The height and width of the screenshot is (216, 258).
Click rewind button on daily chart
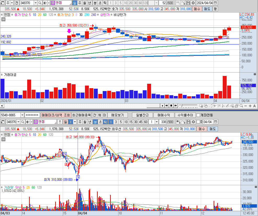click(x=167, y=106)
